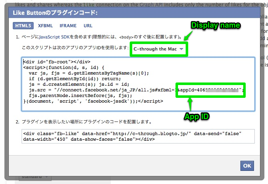Click the 'Like Buttonのプラグインコード:' dialog title
The width and height of the screenshot is (268, 184).
[55, 13]
